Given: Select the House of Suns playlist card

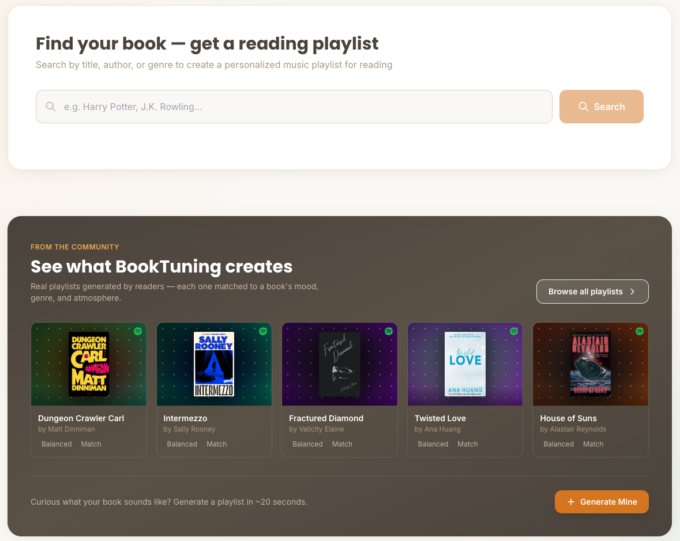Looking at the screenshot, I should click(590, 389).
